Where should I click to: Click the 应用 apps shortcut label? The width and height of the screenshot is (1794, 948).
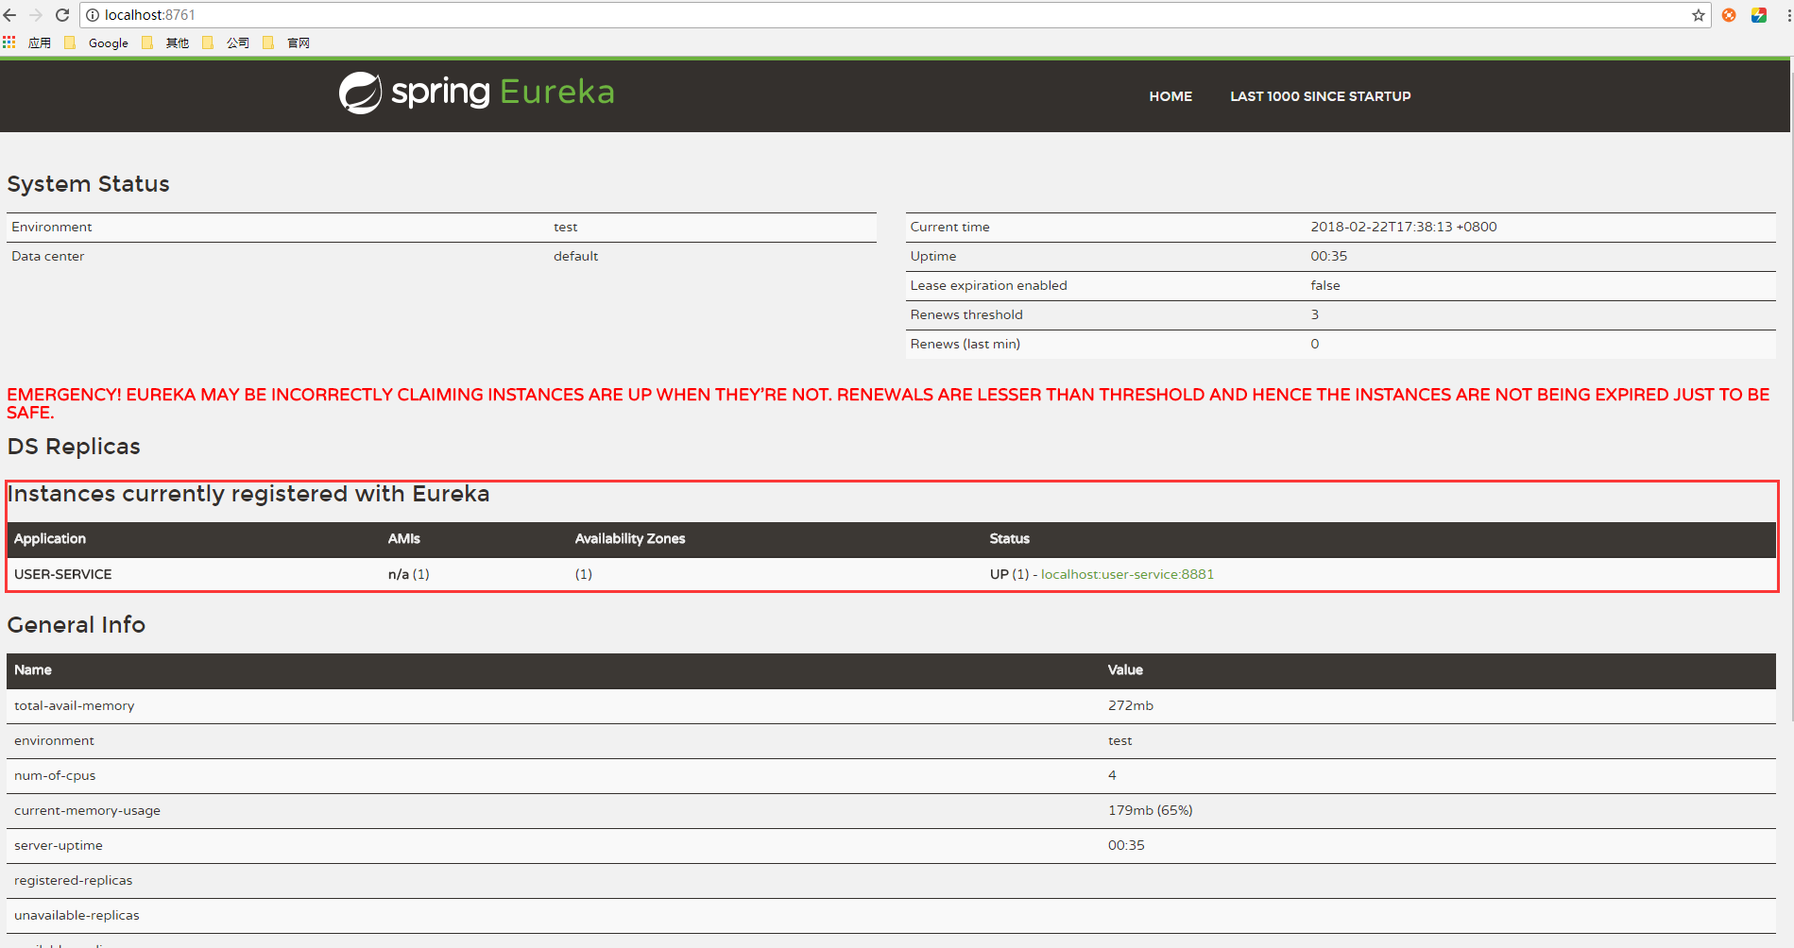[x=40, y=42]
